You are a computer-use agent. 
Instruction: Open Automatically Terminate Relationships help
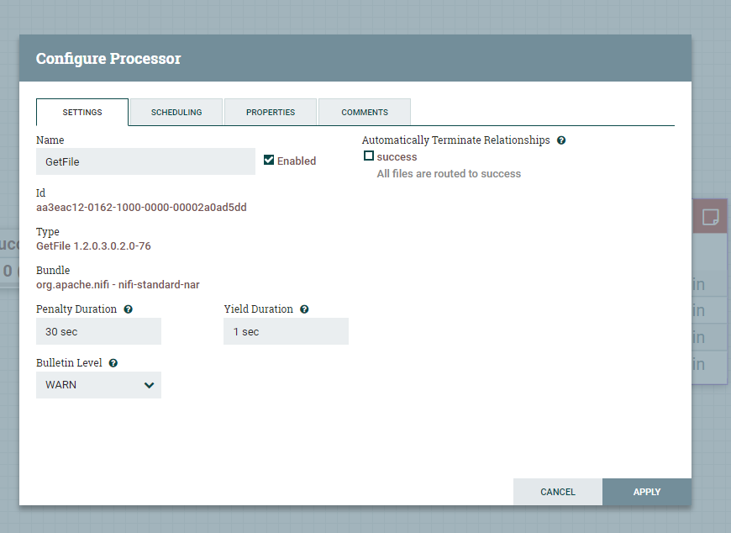(561, 140)
